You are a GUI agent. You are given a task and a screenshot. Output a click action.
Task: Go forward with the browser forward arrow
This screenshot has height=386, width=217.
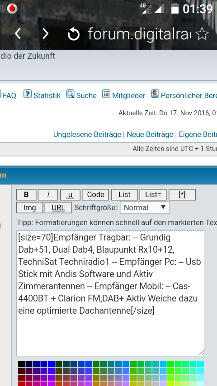click(x=45, y=33)
